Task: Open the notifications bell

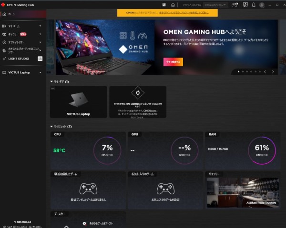Action: (254, 5)
